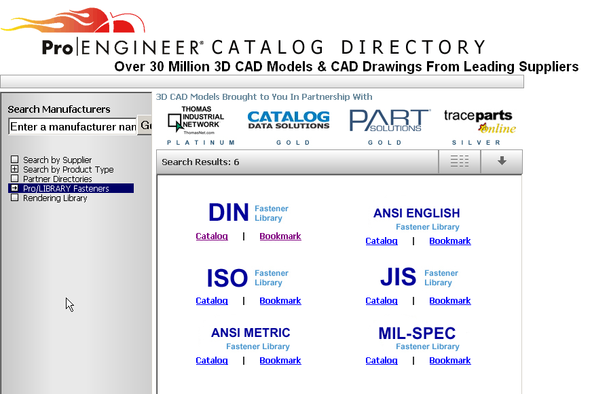609x394 pixels.
Task: Click the Go button beside manufacturer search
Action: tap(145, 126)
